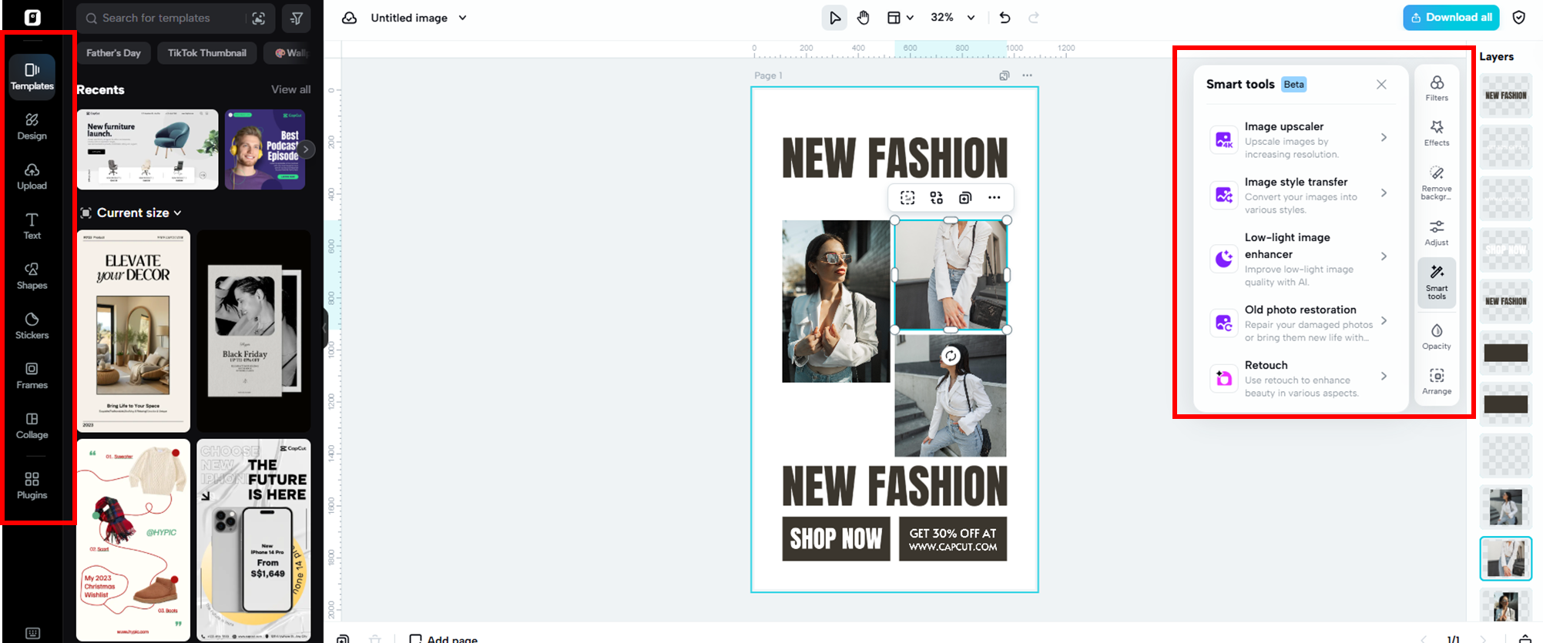Open the Stickers panel in sidebar
Screen dimensions: 1543x643
point(32,325)
